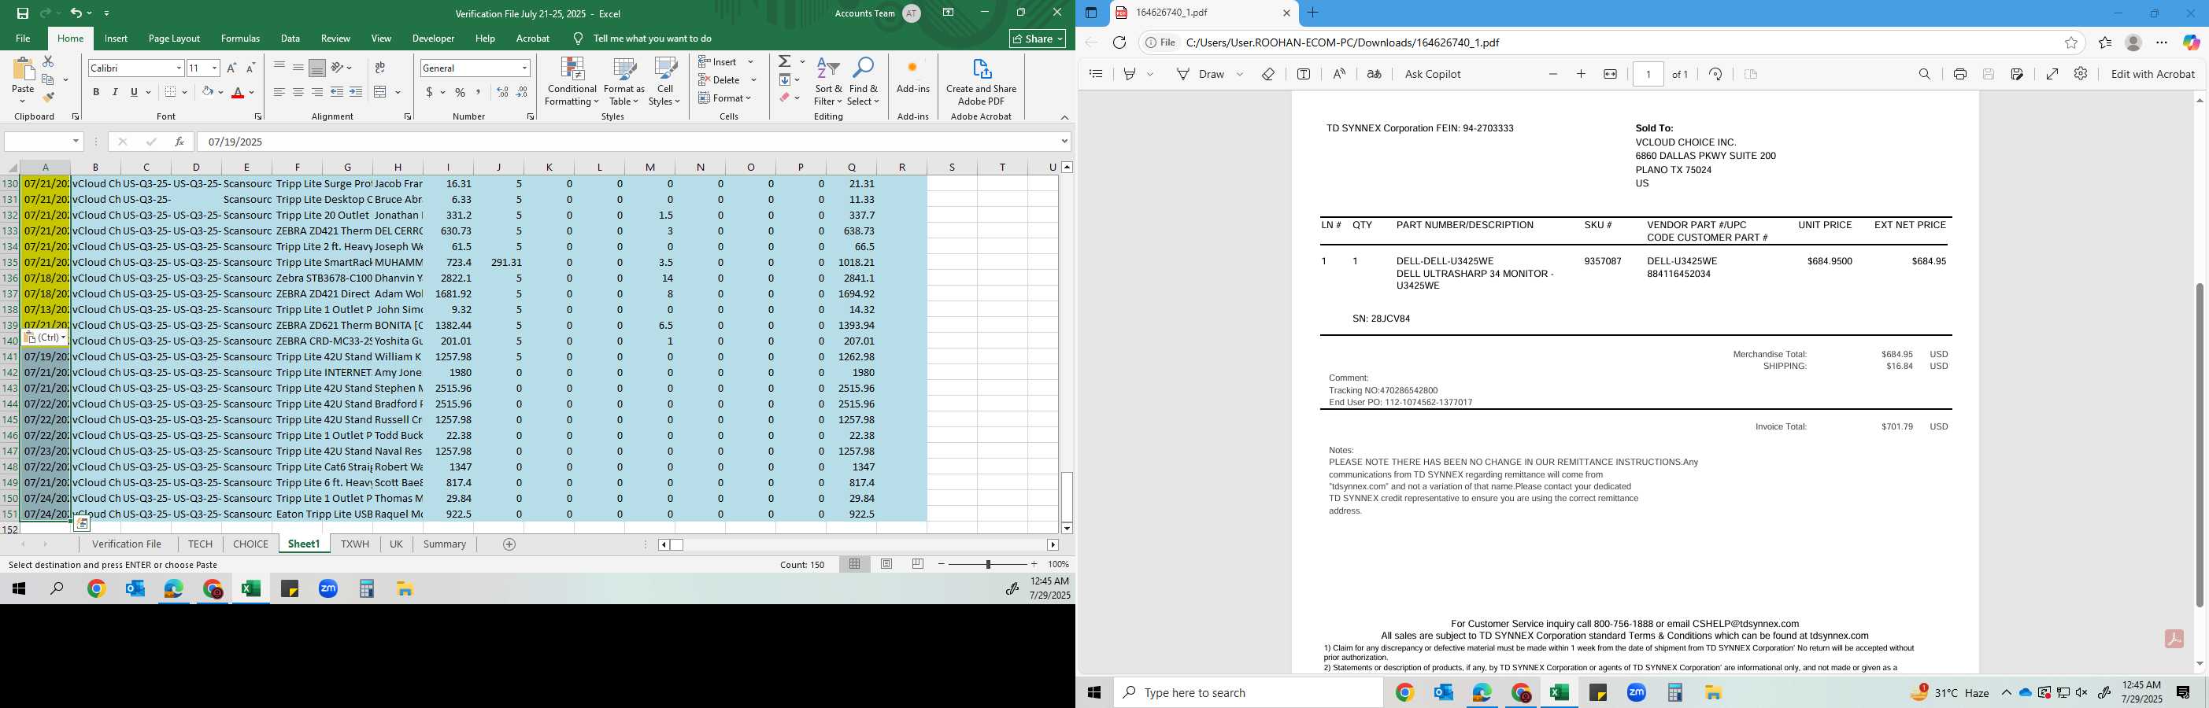Toggle Underline formatting

134,92
